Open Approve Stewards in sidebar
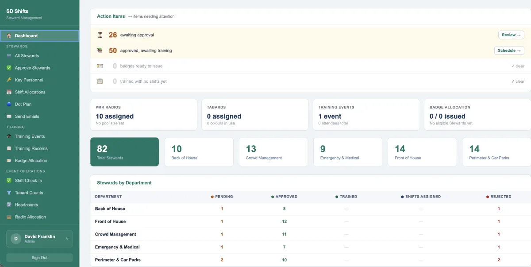The width and height of the screenshot is (531, 267). click(x=40, y=68)
